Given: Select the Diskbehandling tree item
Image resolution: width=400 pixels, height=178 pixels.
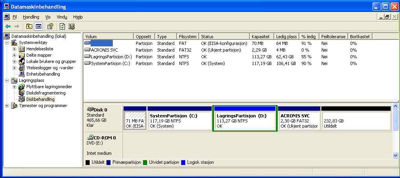Looking at the screenshot, I should tap(40, 99).
